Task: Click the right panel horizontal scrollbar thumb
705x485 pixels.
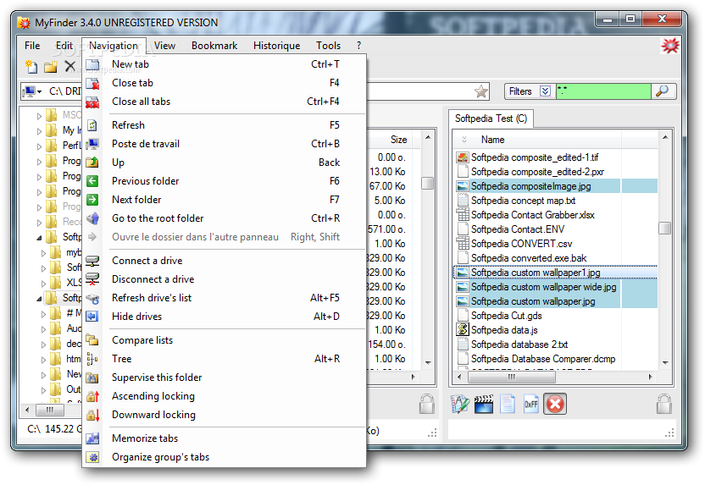Action: (x=512, y=377)
